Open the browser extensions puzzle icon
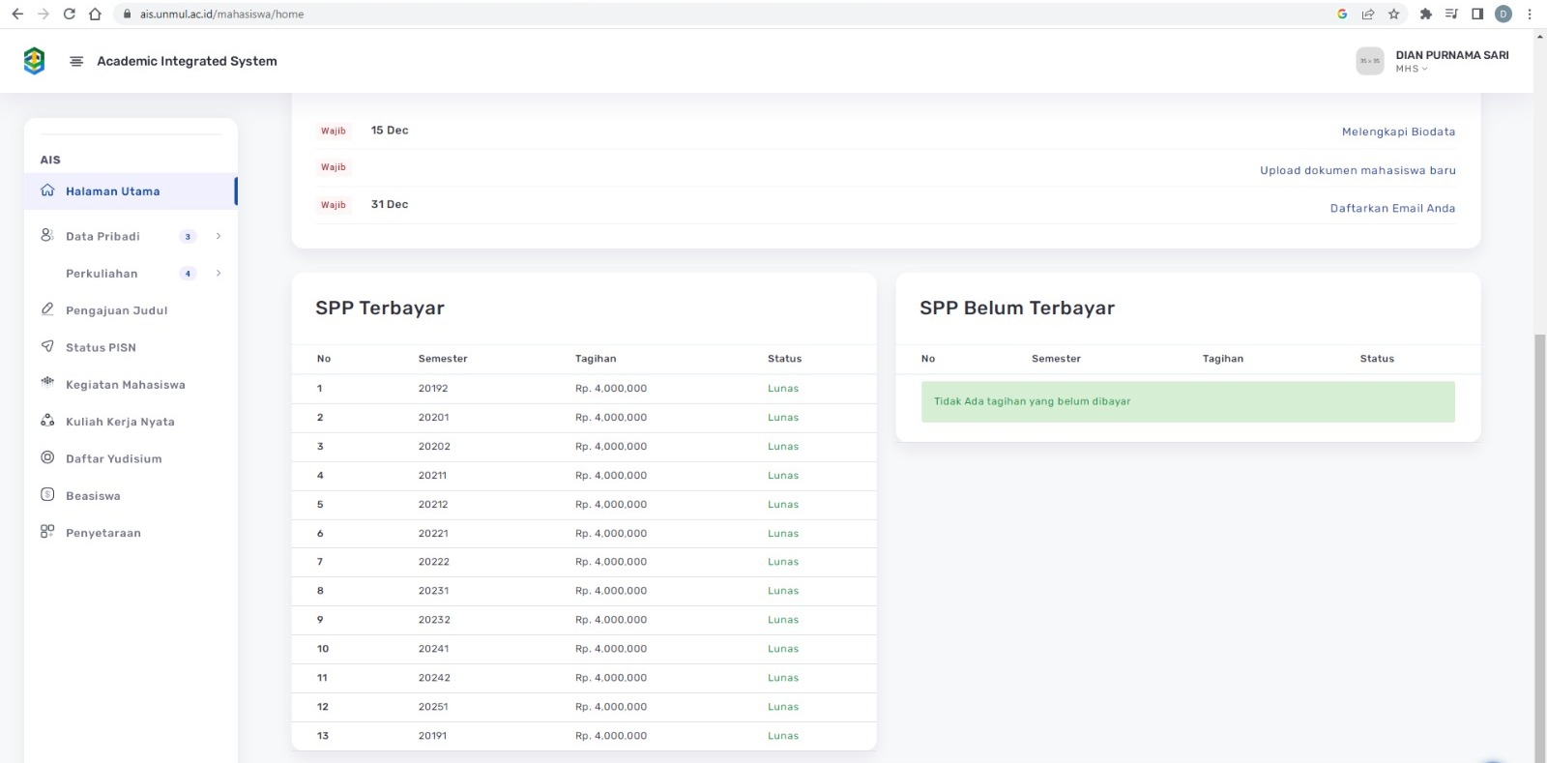This screenshot has width=1547, height=763. pos(1425,14)
